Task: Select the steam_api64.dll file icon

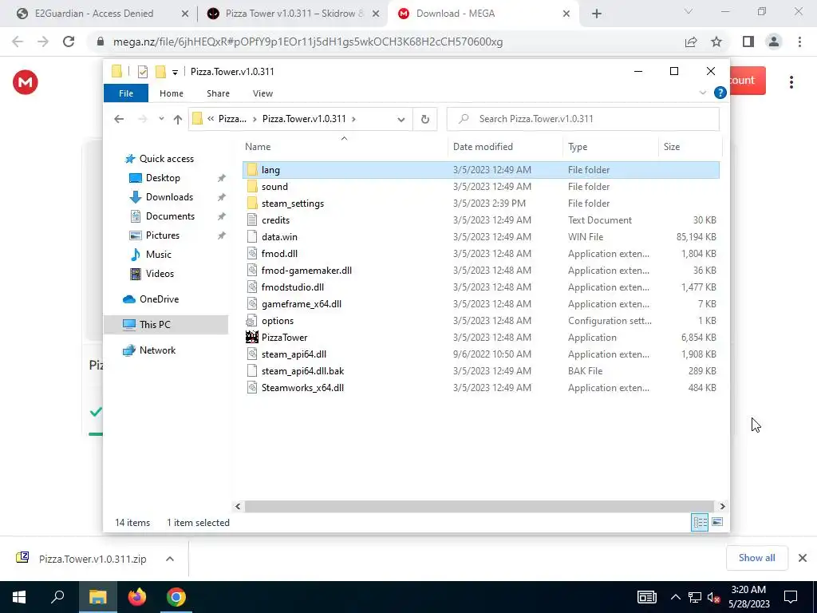Action: tap(252, 354)
